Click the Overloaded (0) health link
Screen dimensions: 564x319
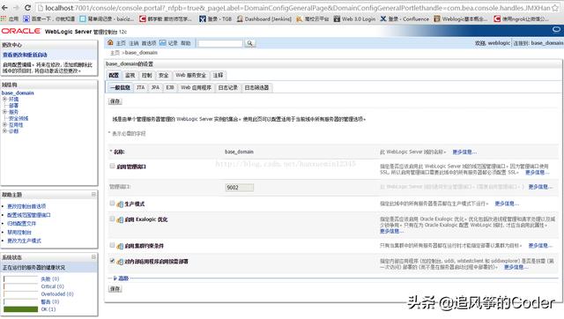point(57,294)
